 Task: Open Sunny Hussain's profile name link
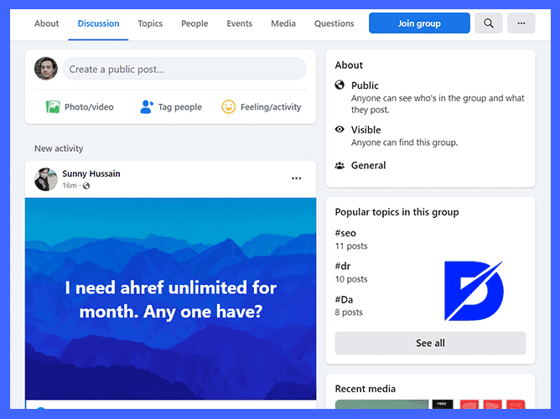91,173
